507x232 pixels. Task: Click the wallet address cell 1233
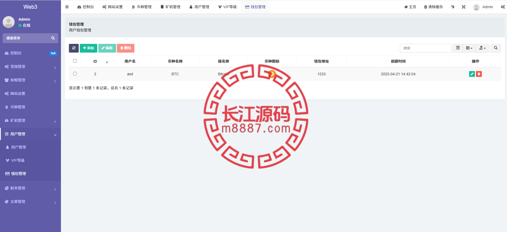[x=321, y=74]
